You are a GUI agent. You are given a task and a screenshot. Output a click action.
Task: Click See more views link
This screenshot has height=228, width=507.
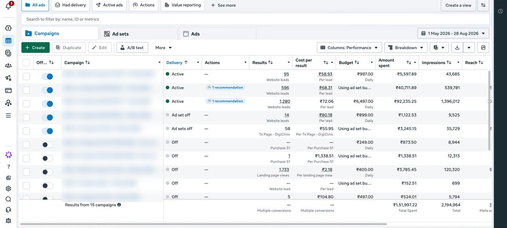pos(223,5)
